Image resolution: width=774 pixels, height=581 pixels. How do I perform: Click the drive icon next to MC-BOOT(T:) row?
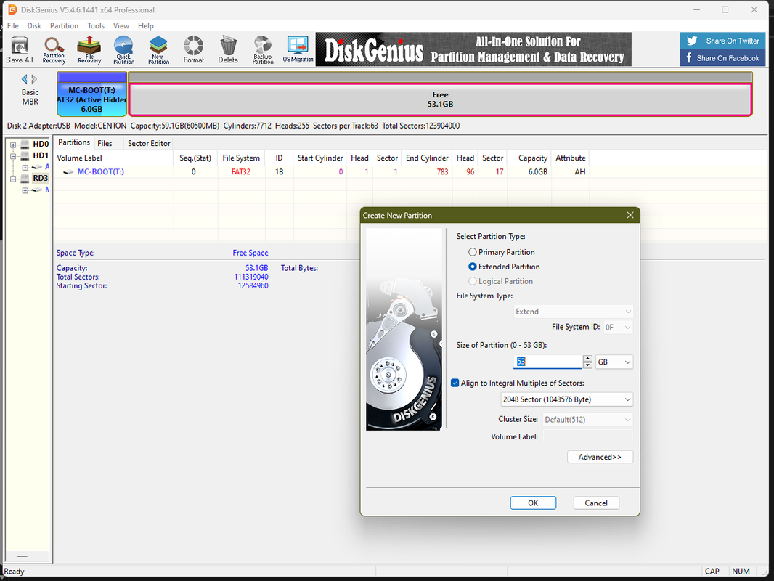pos(68,172)
